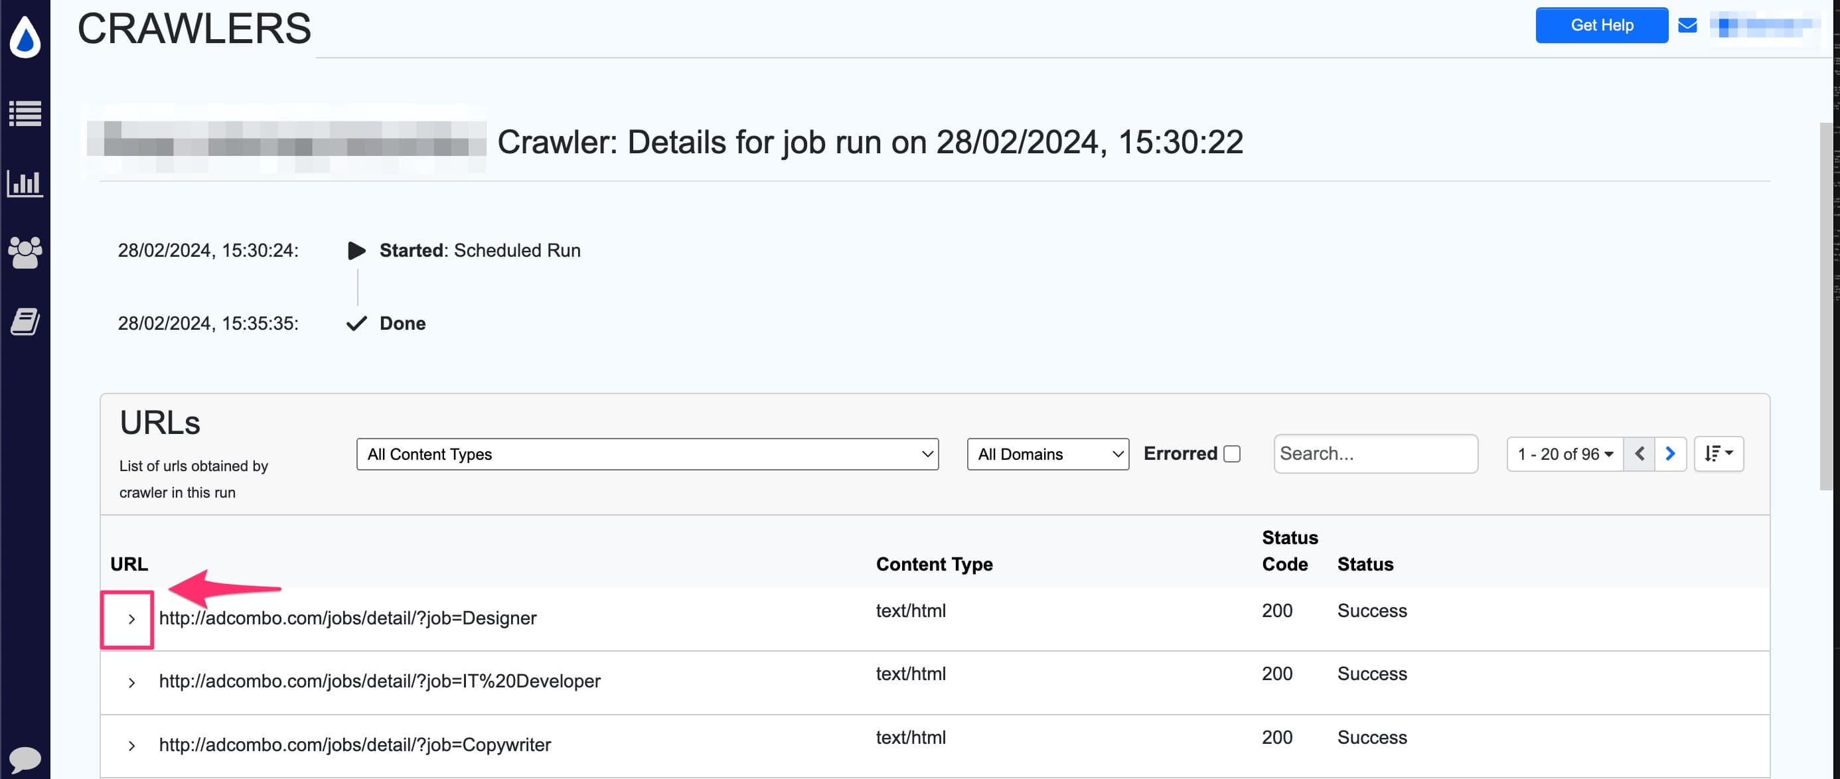Click the play triangle next to Started
This screenshot has width=1840, height=779.
point(356,250)
